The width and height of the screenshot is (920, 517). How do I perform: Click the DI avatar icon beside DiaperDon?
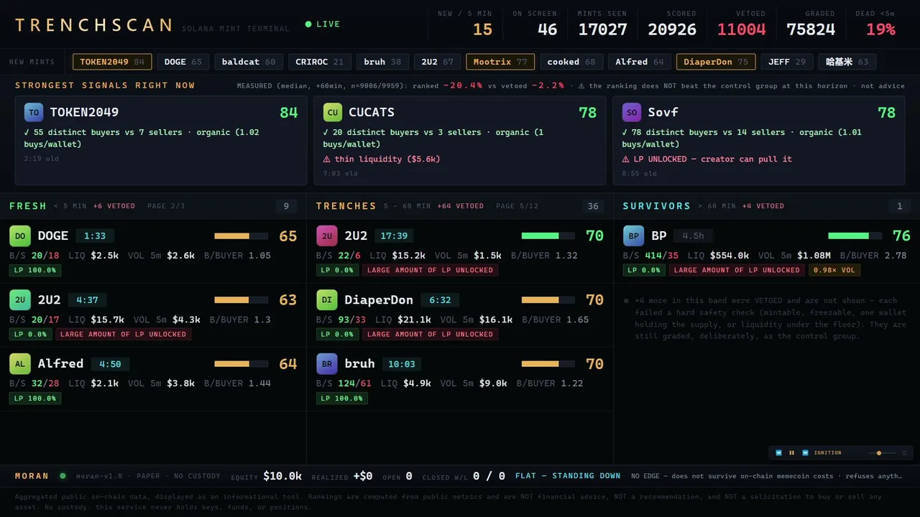click(327, 300)
